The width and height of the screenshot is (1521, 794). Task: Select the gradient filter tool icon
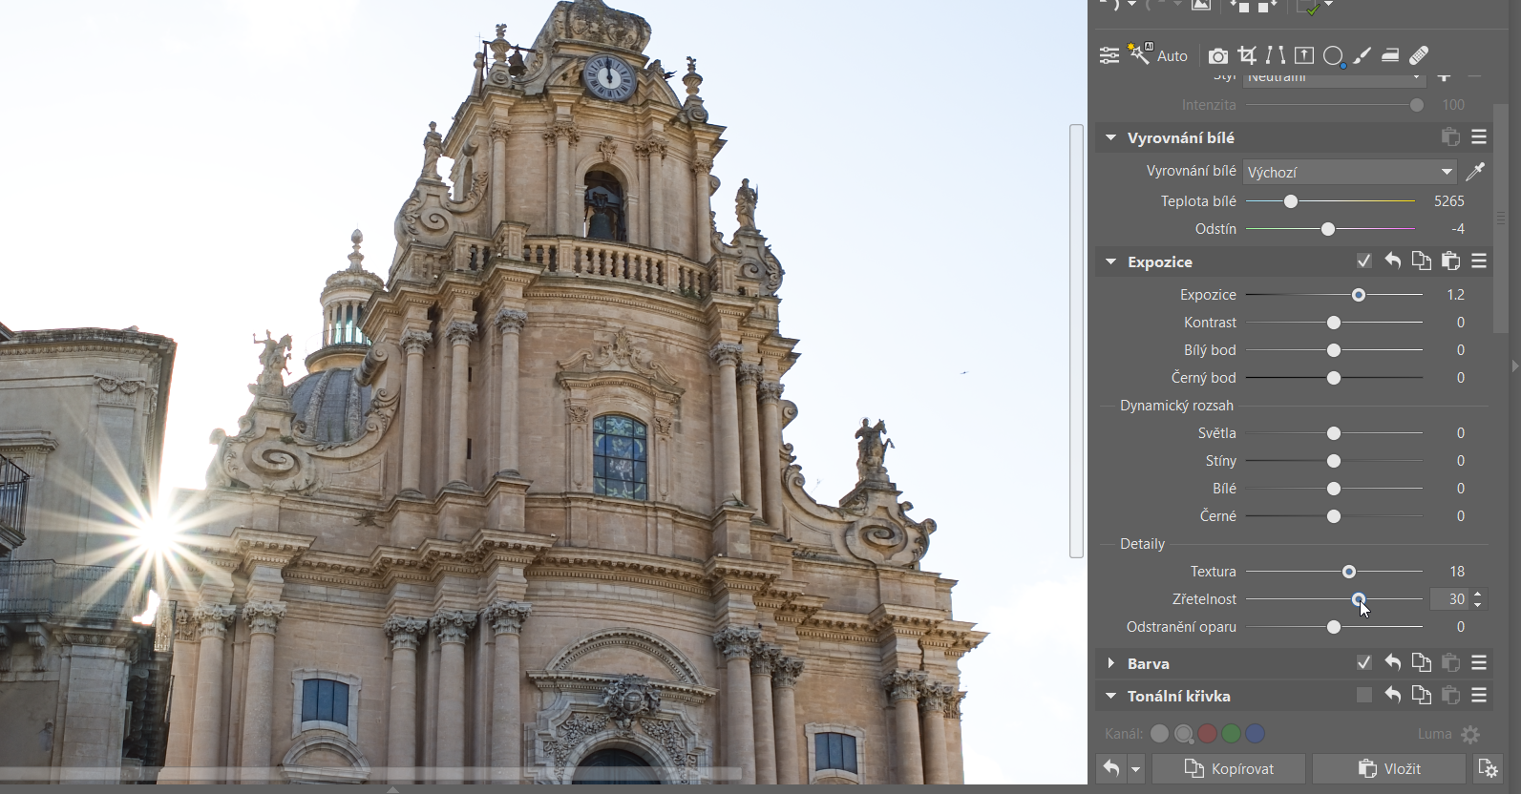point(1390,55)
